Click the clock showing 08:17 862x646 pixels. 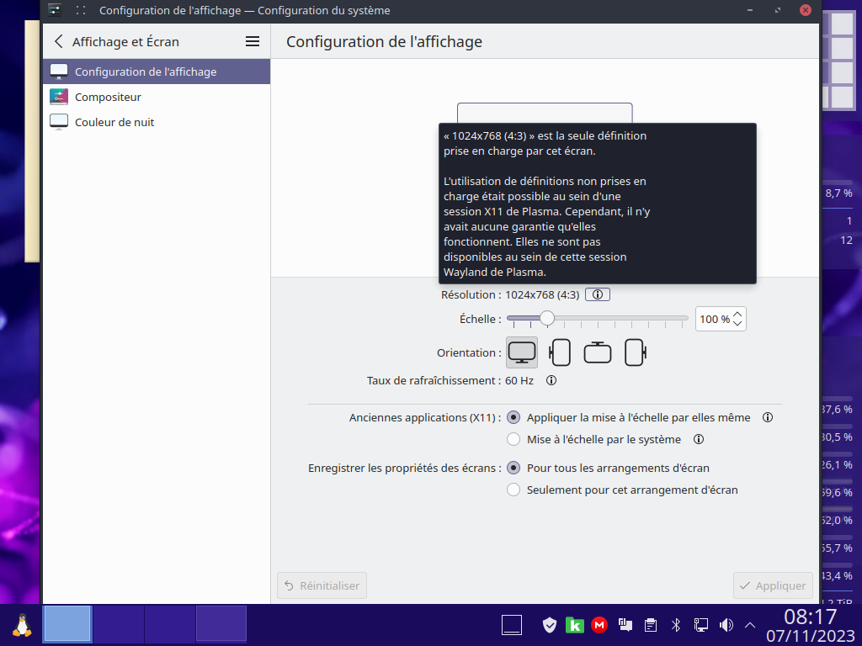tap(811, 617)
